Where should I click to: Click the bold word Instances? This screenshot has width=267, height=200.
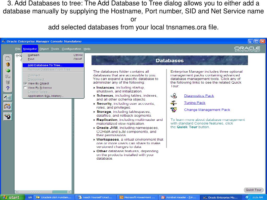click(x=105, y=87)
